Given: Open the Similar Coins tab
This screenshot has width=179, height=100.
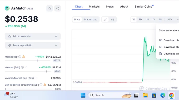Looking at the screenshot, I should 143,7.
